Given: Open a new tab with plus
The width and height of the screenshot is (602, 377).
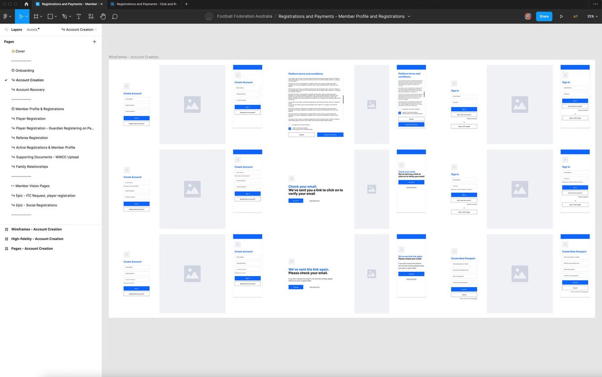Looking at the screenshot, I should (186, 4).
